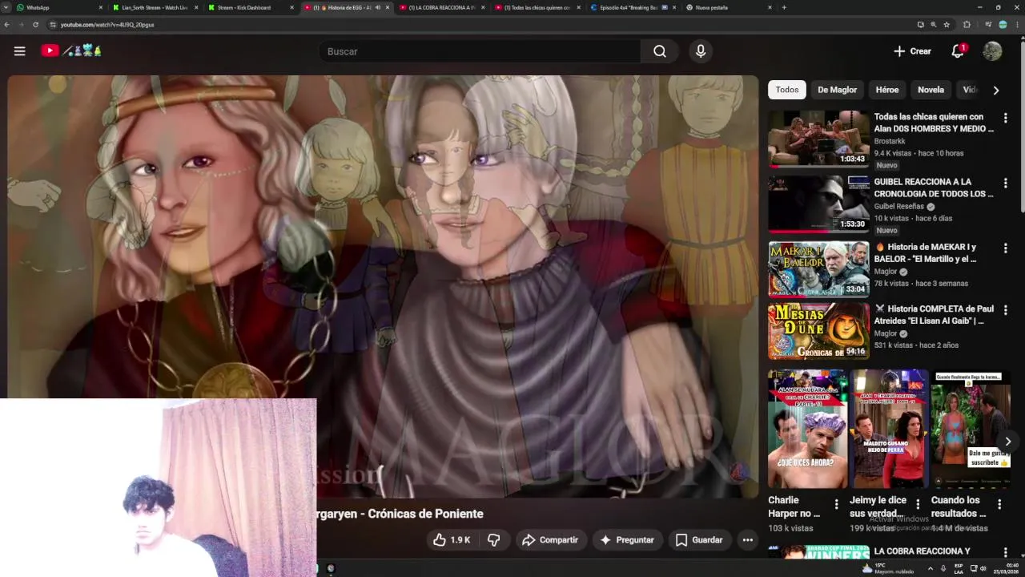The height and width of the screenshot is (577, 1025).
Task: Open LA COBRA REACCIONA video title
Action: (x=922, y=551)
